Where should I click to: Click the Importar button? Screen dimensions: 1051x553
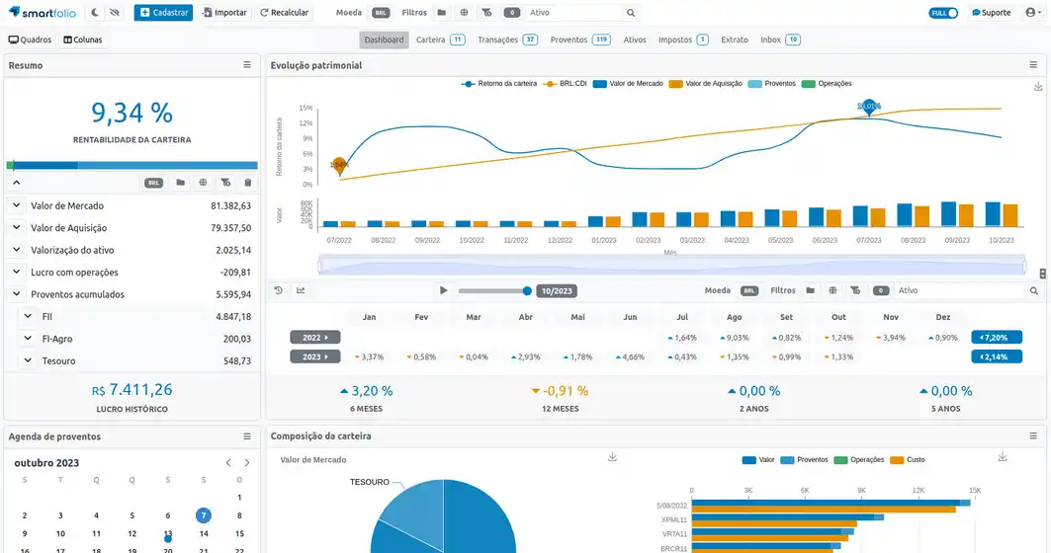pos(224,13)
